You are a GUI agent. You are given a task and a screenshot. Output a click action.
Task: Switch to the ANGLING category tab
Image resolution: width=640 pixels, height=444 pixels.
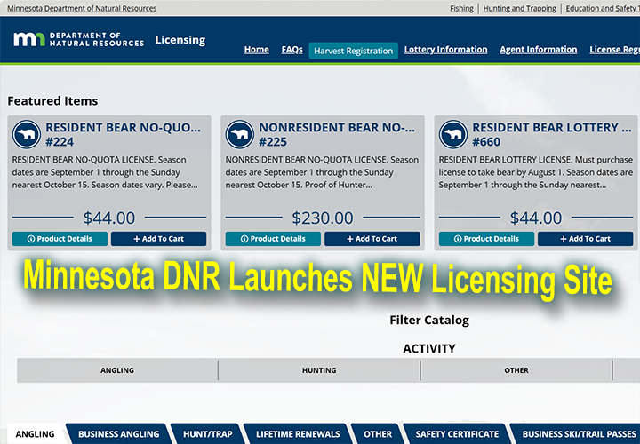point(35,434)
